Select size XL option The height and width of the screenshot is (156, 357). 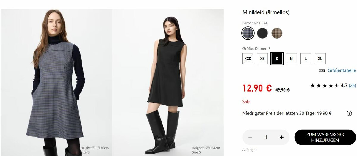coord(320,59)
